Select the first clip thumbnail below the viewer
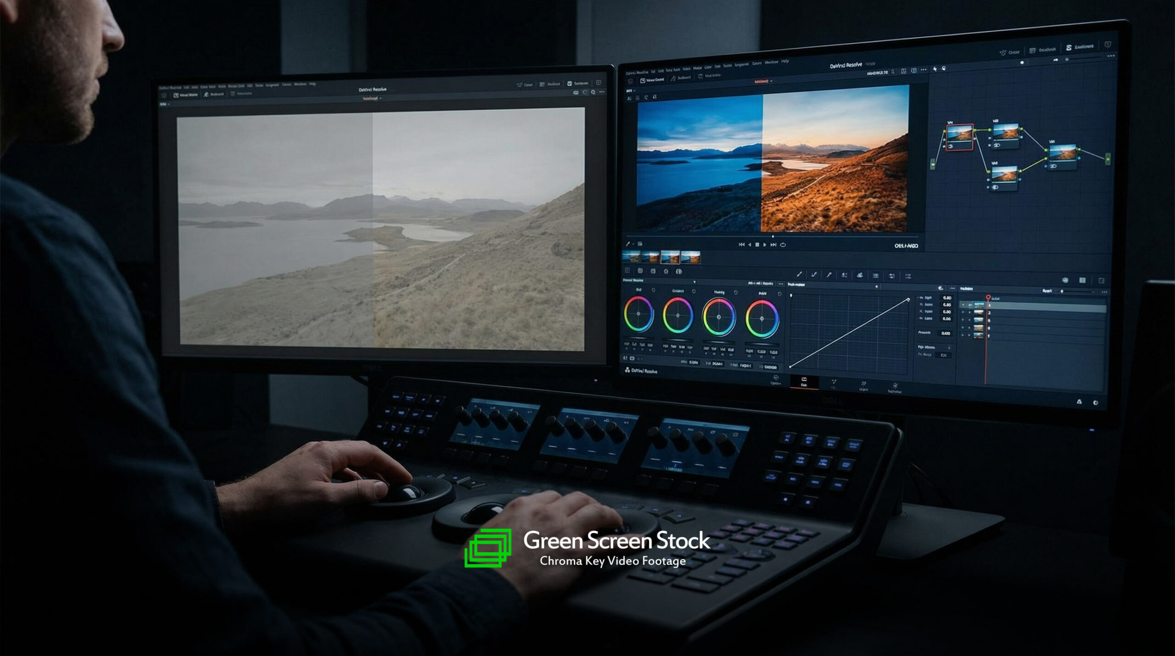The width and height of the screenshot is (1175, 656). (x=631, y=257)
